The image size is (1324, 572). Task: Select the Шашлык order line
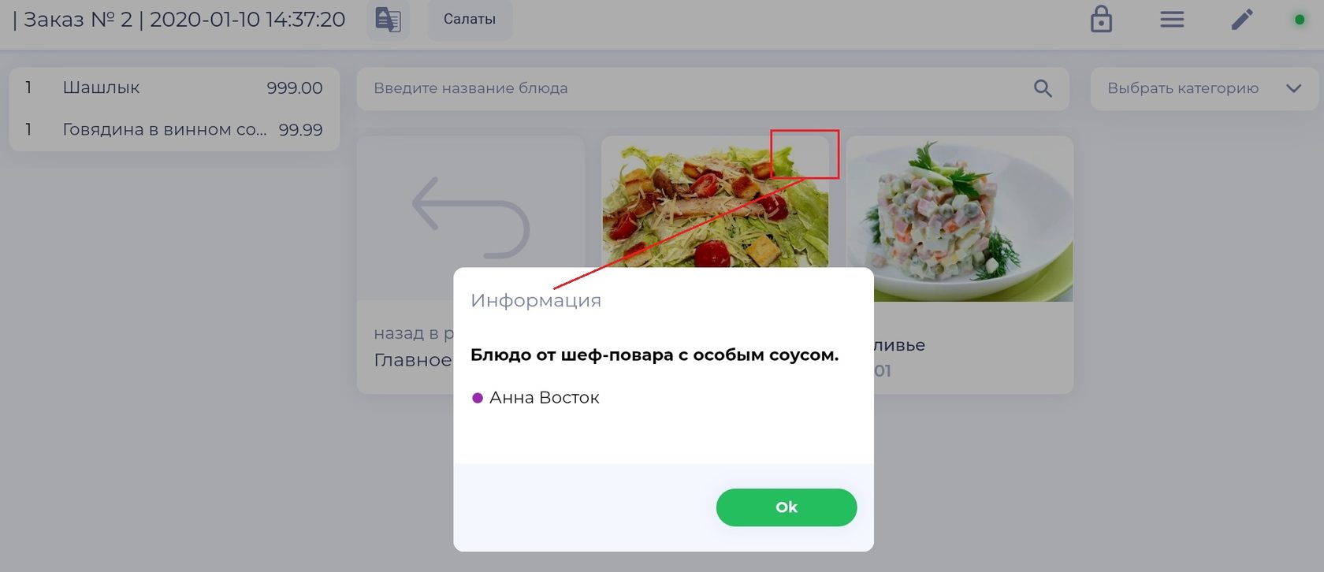174,87
